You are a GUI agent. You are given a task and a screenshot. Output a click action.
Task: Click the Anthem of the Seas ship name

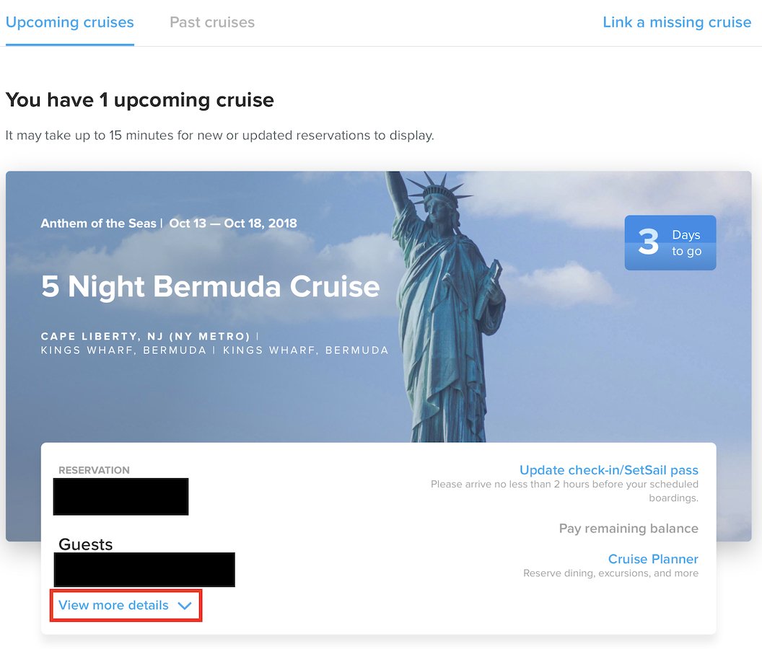tap(98, 224)
